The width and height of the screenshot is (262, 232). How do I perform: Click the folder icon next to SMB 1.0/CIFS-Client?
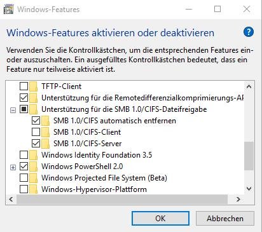[x=45, y=132]
